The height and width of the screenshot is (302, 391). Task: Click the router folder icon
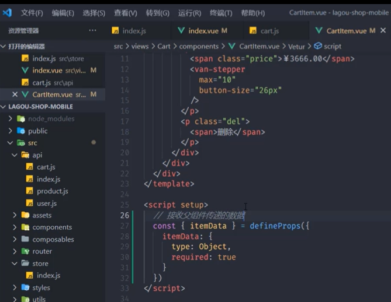25,251
